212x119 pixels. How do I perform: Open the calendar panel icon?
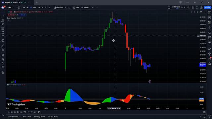209,37
